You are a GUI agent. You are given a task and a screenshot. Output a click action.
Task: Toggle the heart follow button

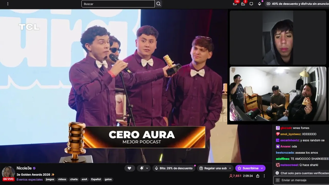click(x=129, y=168)
